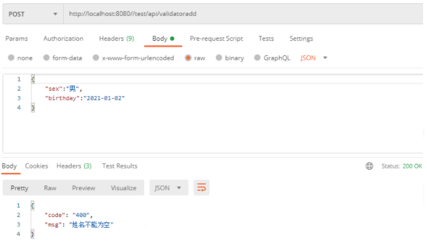
Task: Open the response JSON format dropdown
Action: pos(168,187)
